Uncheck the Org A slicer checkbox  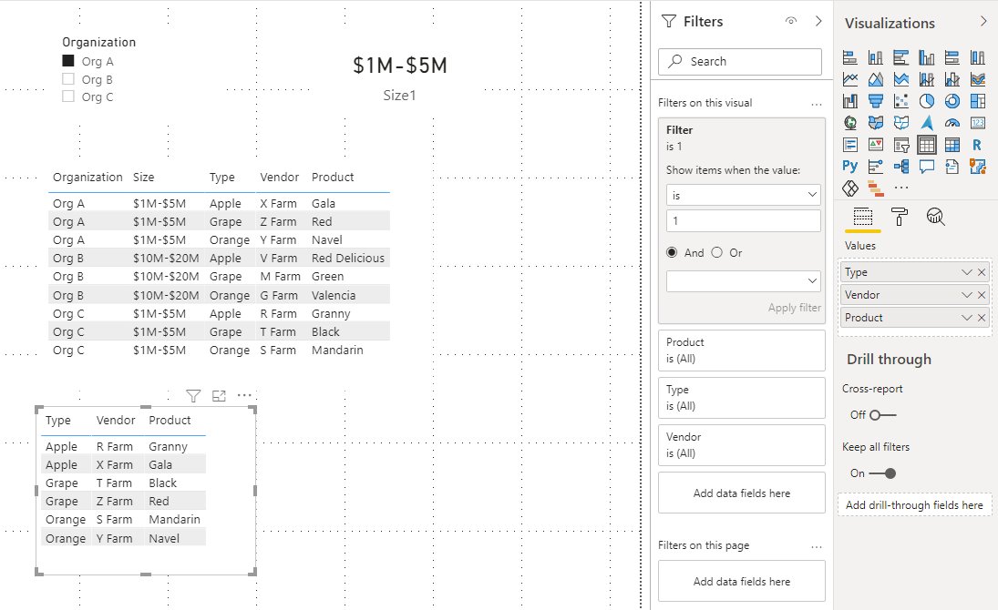pyautogui.click(x=68, y=60)
